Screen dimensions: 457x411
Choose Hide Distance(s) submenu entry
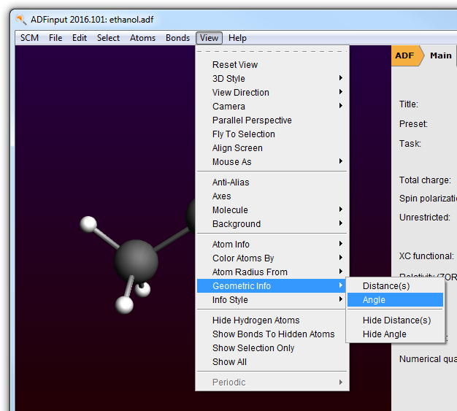[395, 320]
